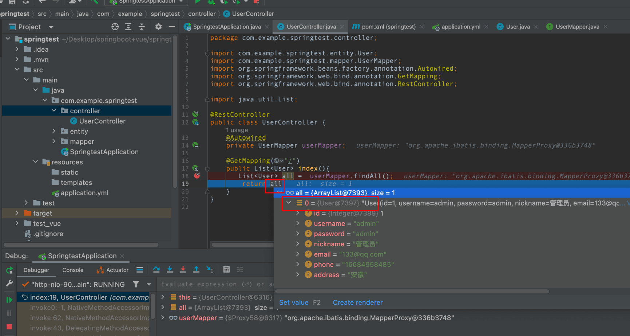This screenshot has width=630, height=336.
Task: Click the request mapping gutter icon on line 17
Action: [195, 168]
